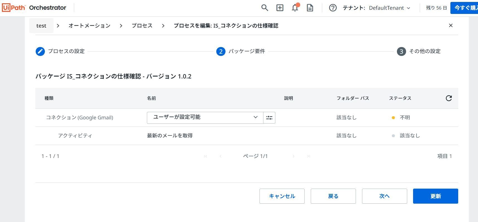
Task: Open the search magnifier icon
Action: [265, 8]
